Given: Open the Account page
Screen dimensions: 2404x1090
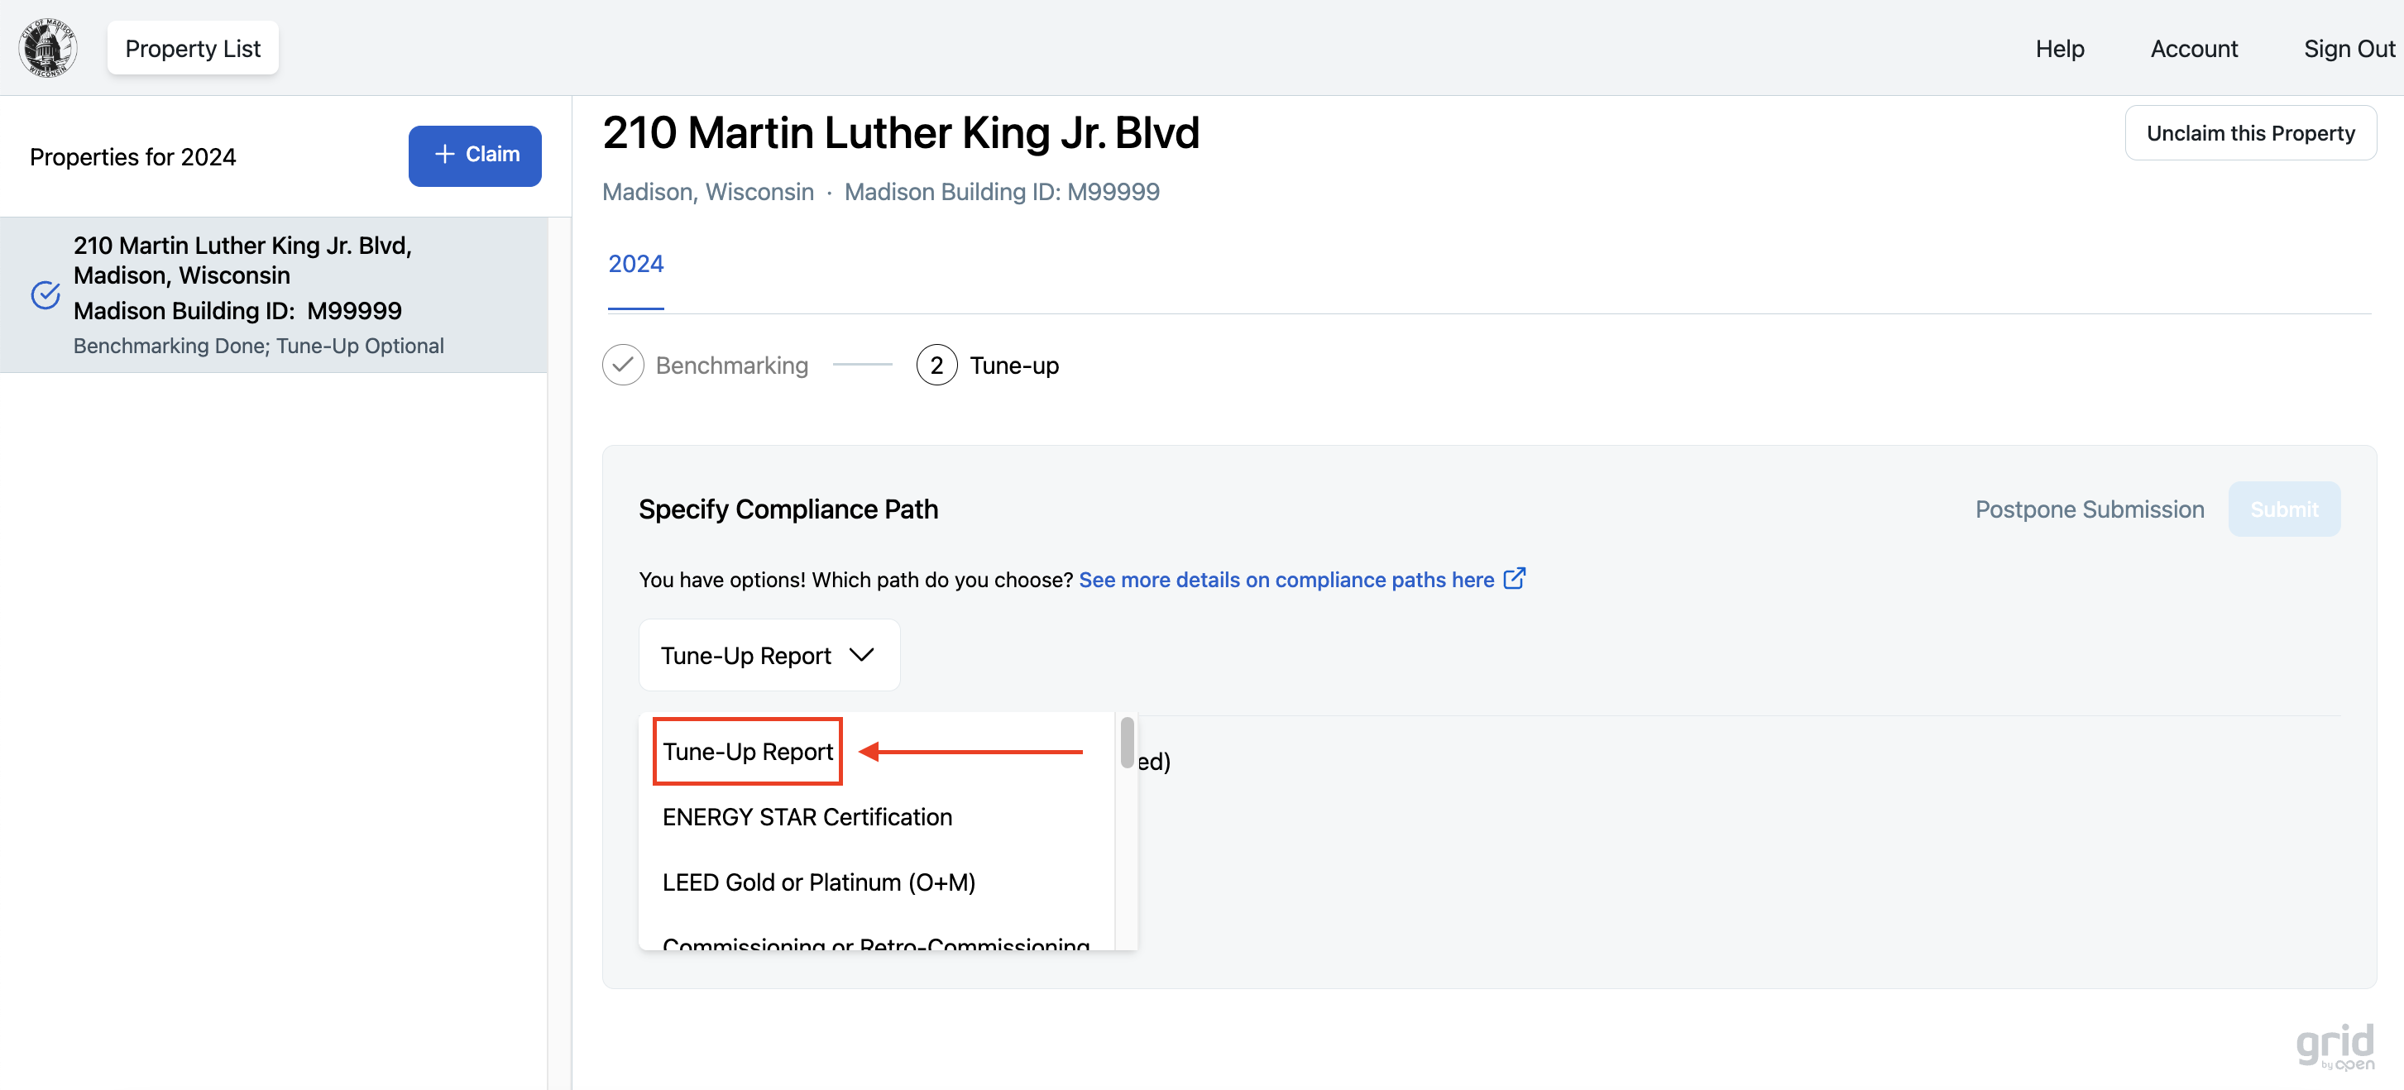Looking at the screenshot, I should pos(2193,49).
